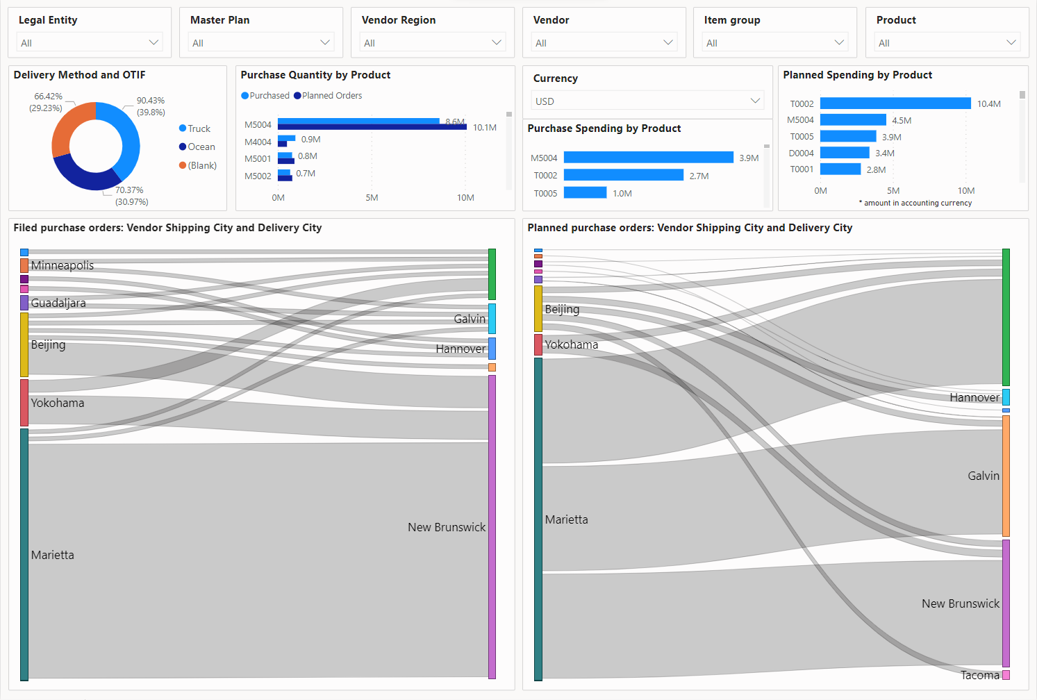Screen dimensions: 1037x700
Task: Select the M5004 bar in Purchase Spending
Action: 649,158
